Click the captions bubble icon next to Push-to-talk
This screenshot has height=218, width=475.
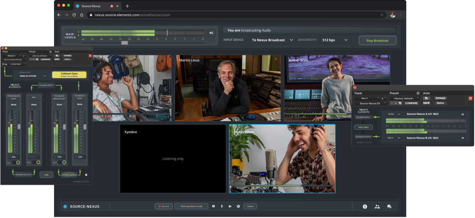[x=213, y=206]
